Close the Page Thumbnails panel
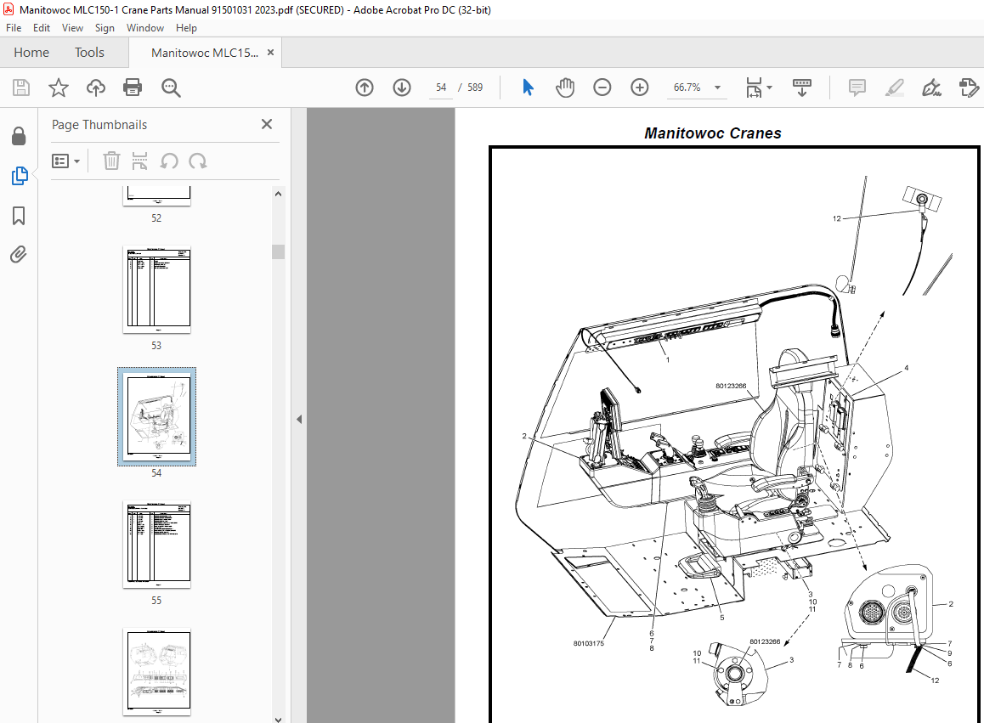984x723 pixels. click(267, 124)
